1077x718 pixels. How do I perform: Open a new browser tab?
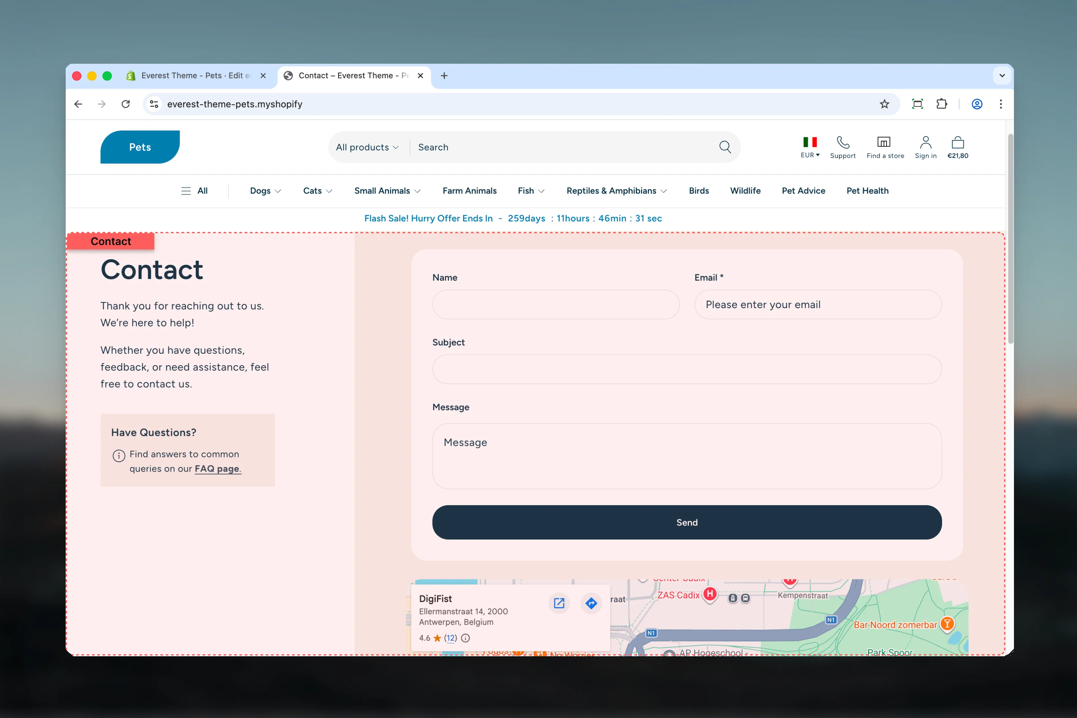(x=444, y=76)
